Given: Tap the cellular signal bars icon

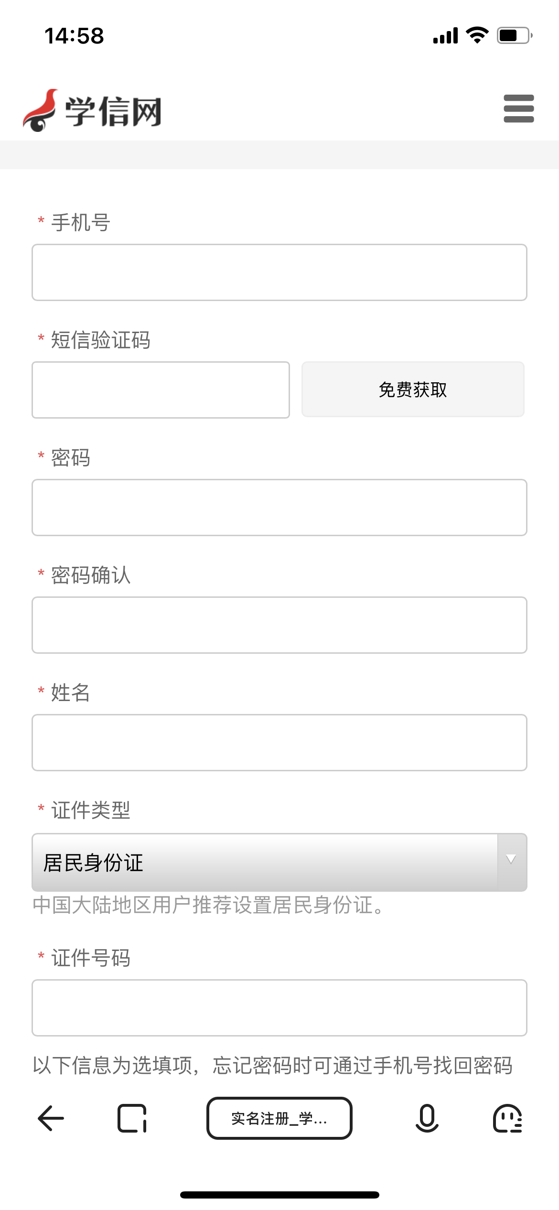Looking at the screenshot, I should [445, 35].
